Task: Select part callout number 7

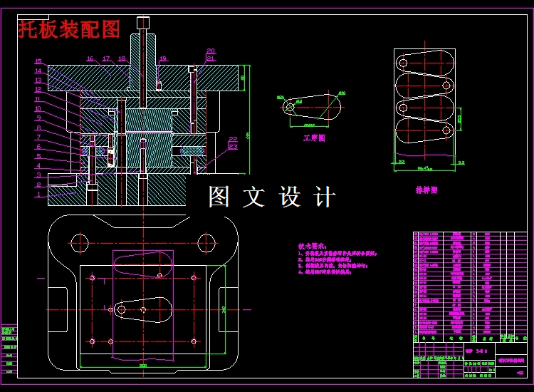Action: coord(39,137)
